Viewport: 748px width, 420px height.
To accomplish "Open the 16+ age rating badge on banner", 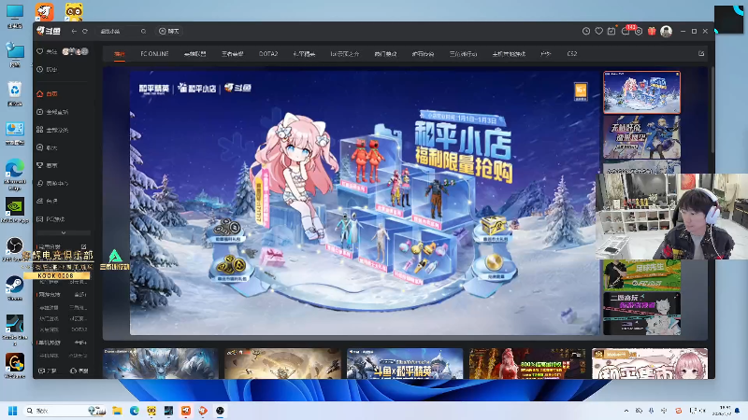I will (x=581, y=91).
